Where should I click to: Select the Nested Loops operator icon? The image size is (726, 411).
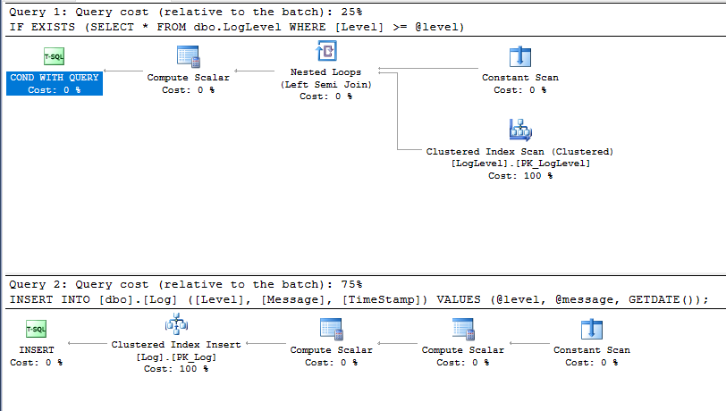coord(325,52)
